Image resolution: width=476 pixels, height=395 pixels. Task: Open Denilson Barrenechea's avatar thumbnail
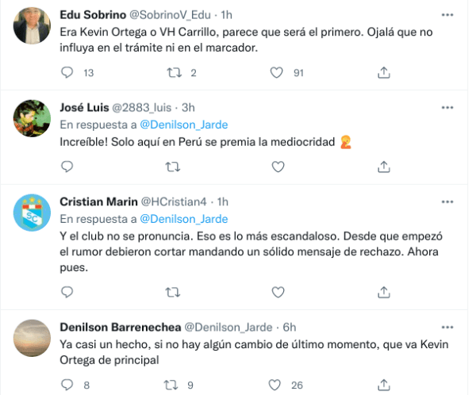(34, 337)
